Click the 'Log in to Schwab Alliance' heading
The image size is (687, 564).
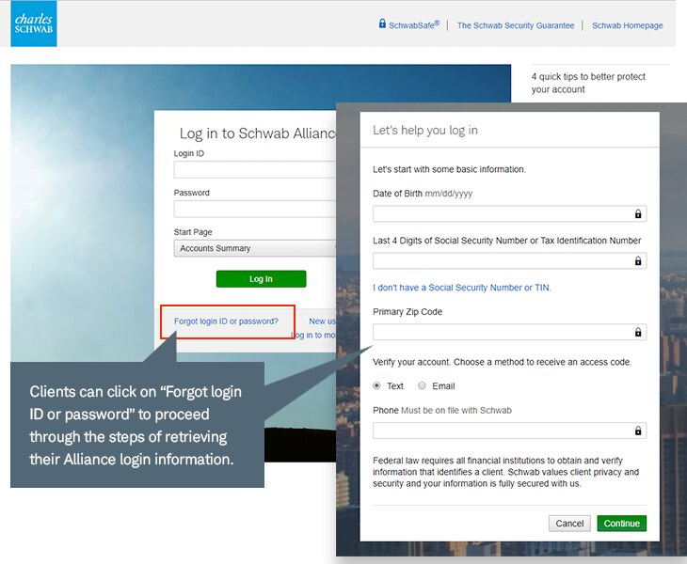click(x=258, y=133)
